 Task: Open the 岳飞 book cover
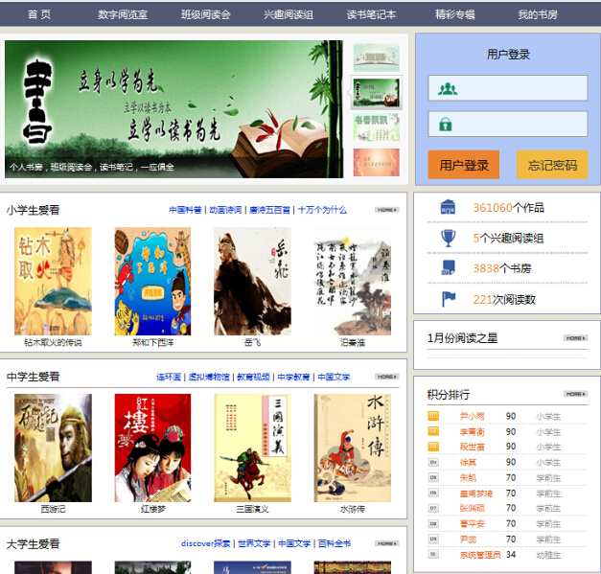(x=253, y=282)
